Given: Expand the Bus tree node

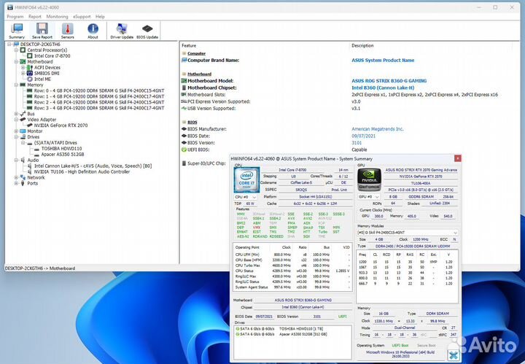Looking at the screenshot, I should [16, 114].
